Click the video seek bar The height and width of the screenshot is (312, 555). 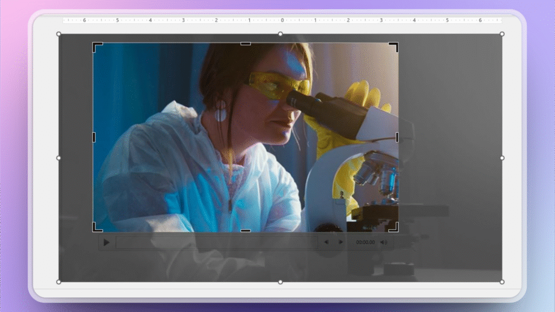click(217, 242)
